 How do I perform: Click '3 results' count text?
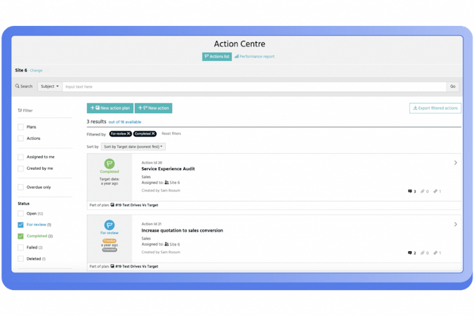(96, 121)
